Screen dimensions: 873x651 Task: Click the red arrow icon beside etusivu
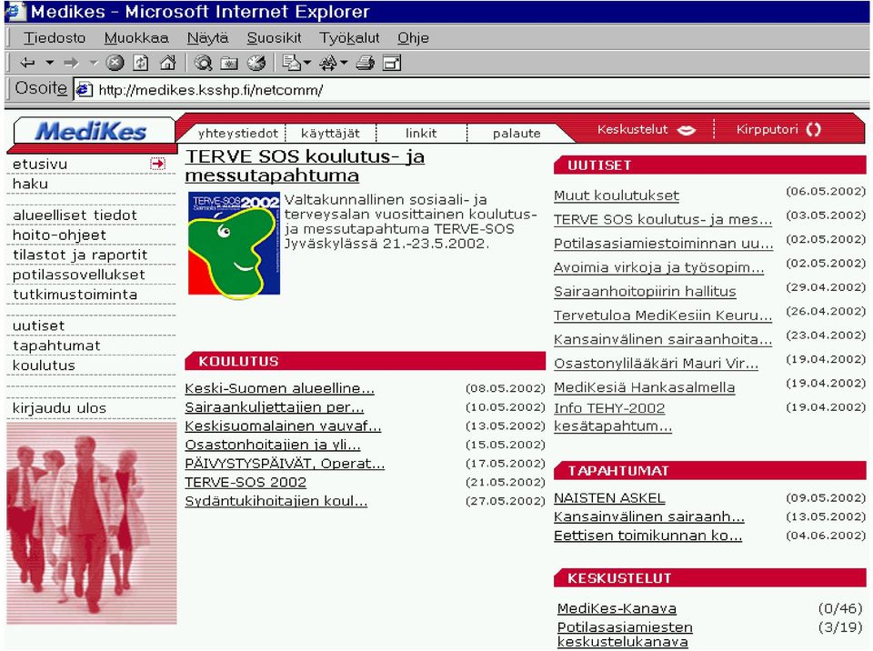(157, 164)
